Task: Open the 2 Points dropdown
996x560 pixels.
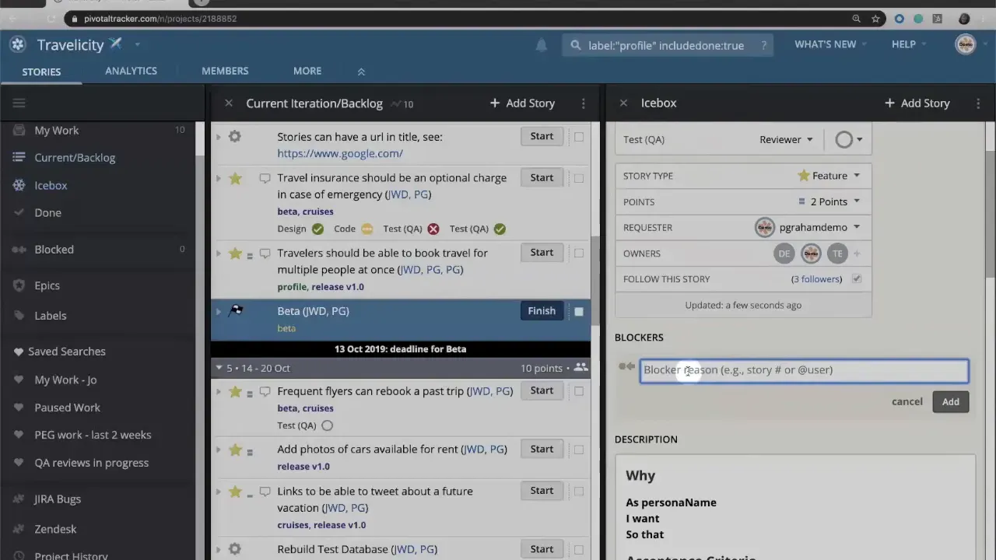Action: [x=826, y=201]
